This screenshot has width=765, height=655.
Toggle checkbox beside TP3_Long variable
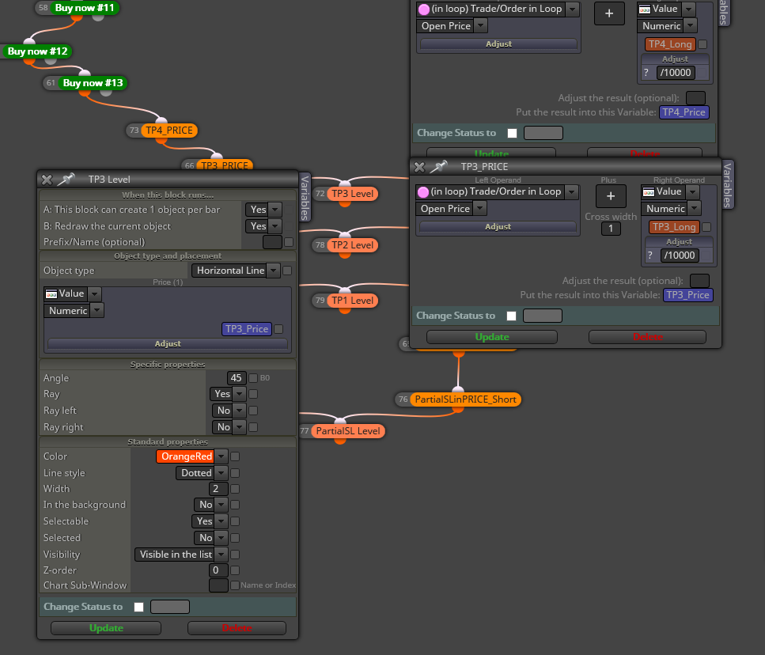[x=706, y=227]
